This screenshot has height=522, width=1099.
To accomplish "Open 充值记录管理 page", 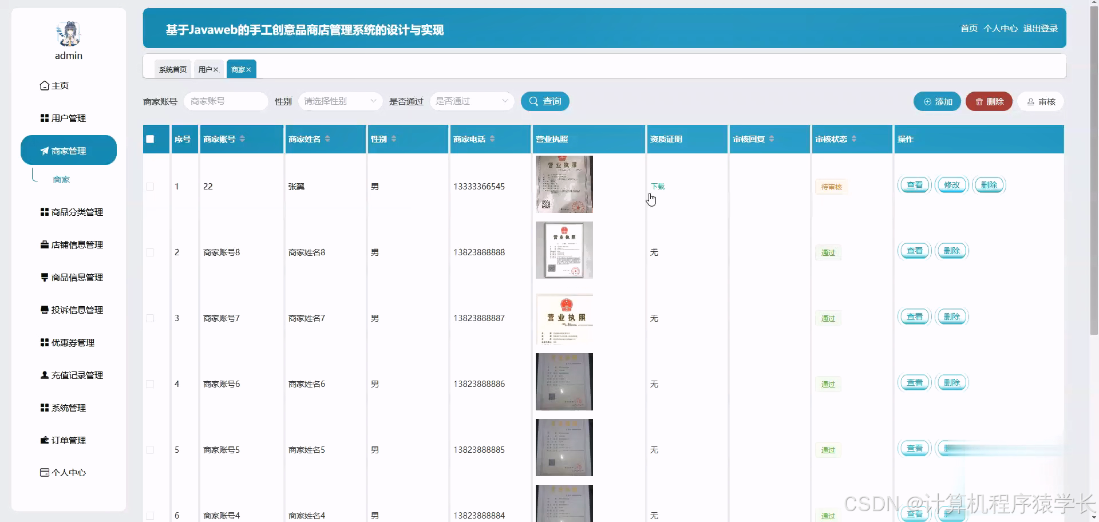I will tap(76, 375).
